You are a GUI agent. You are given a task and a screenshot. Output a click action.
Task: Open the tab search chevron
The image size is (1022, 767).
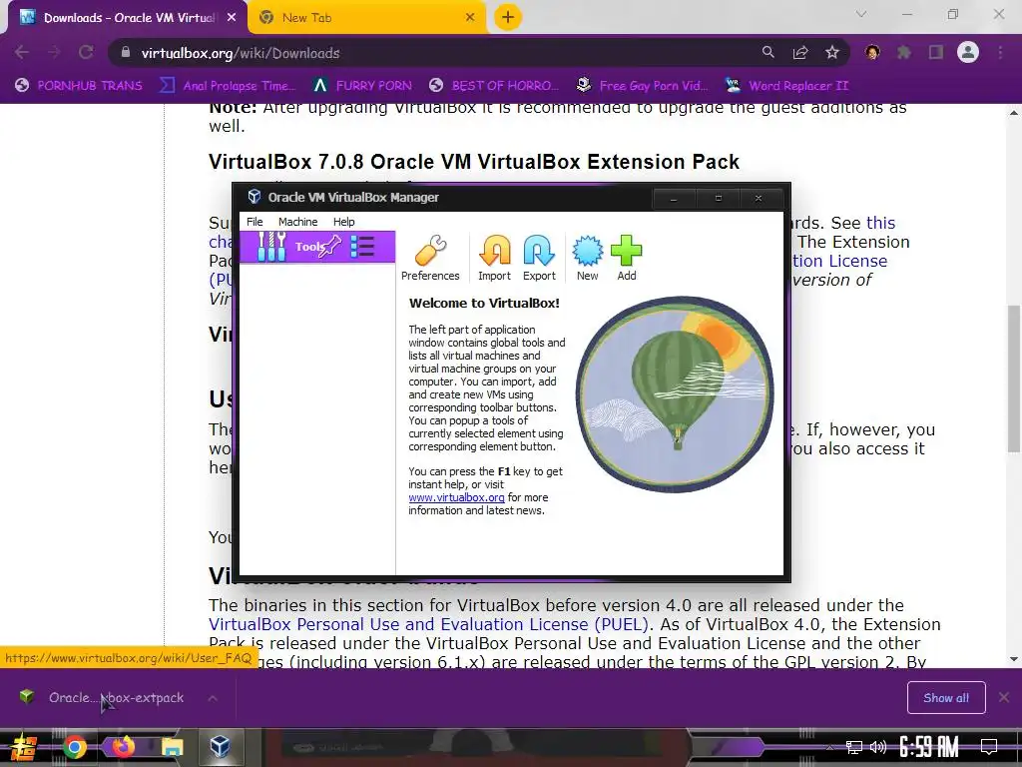click(x=861, y=14)
